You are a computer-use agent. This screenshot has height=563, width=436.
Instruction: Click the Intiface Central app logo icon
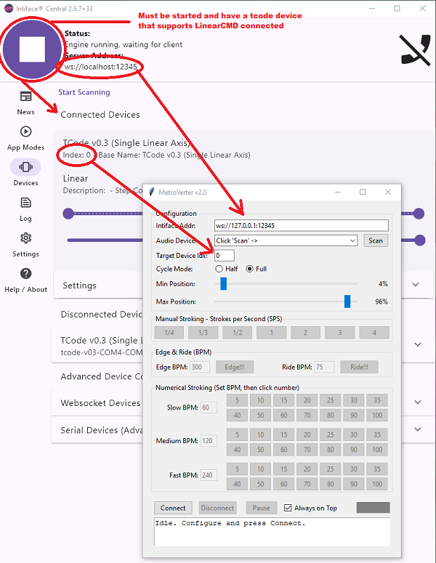[x=8, y=8]
